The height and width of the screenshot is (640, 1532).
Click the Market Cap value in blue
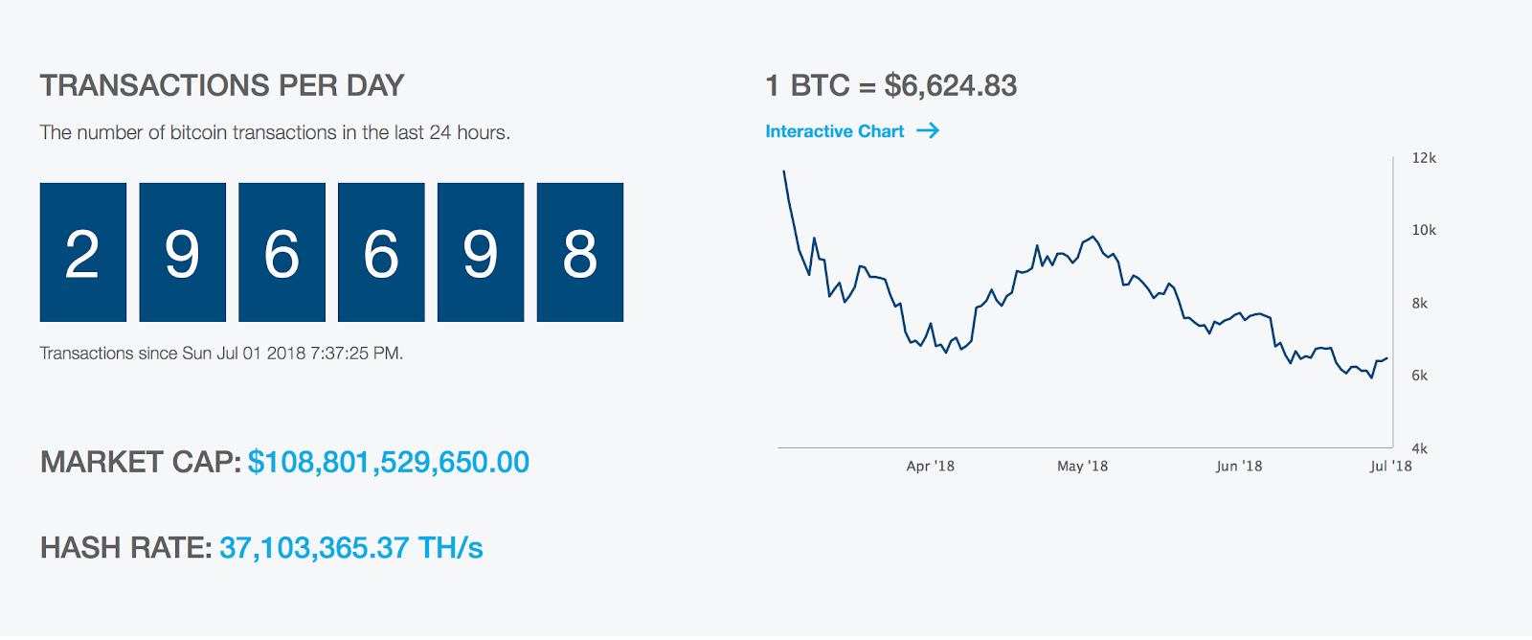click(x=388, y=462)
